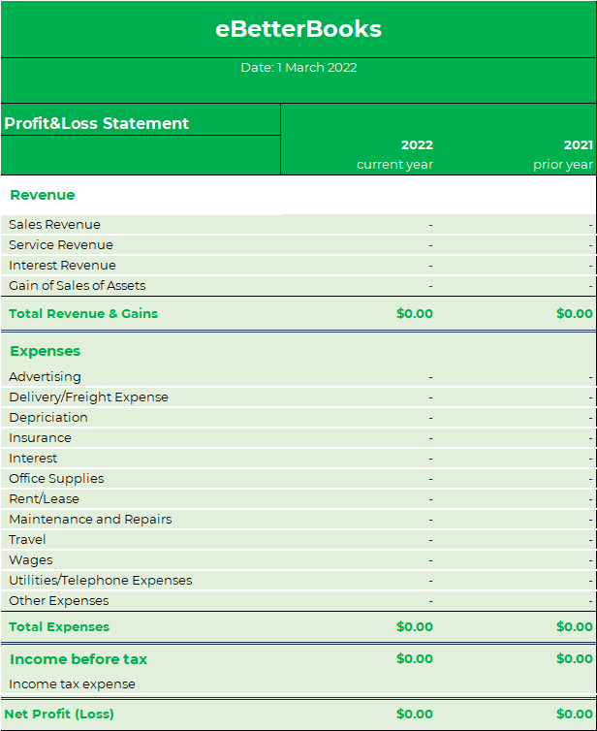Click the Expenses section heading
This screenshot has height=731, width=597.
click(46, 351)
